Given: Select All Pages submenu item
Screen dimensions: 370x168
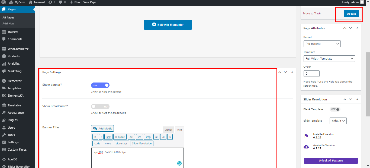Looking at the screenshot, I should point(8,18).
